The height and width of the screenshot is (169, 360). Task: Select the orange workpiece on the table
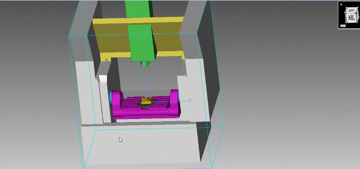pyautogui.click(x=146, y=100)
